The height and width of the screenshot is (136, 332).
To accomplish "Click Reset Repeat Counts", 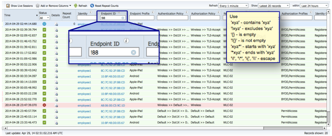I will [104, 6].
